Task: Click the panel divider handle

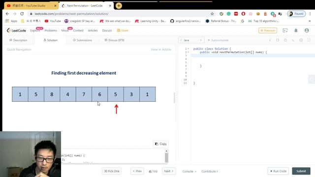Action: pos(177,97)
